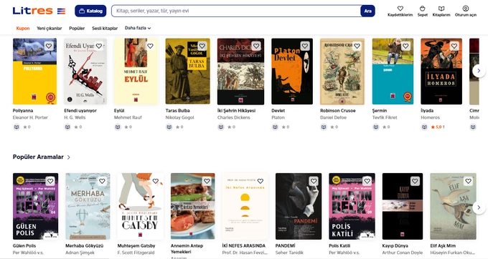Click the Oturum açın profile icon
Screen dimensions: 488x259
click(x=466, y=9)
